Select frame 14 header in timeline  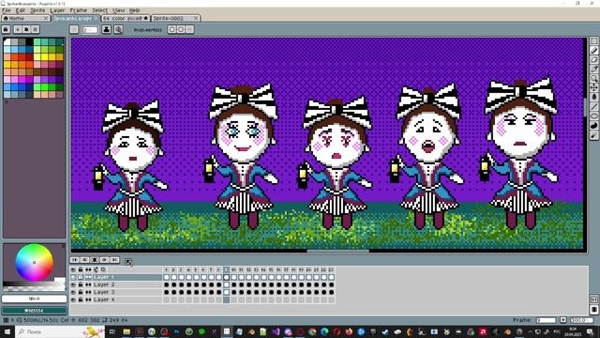263,269
